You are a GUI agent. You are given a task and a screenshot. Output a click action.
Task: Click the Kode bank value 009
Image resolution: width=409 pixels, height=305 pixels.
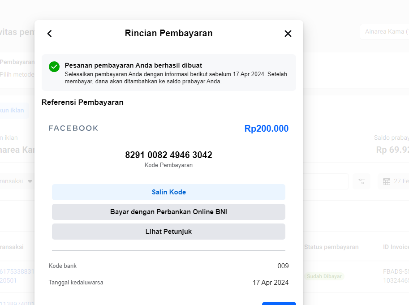click(283, 266)
